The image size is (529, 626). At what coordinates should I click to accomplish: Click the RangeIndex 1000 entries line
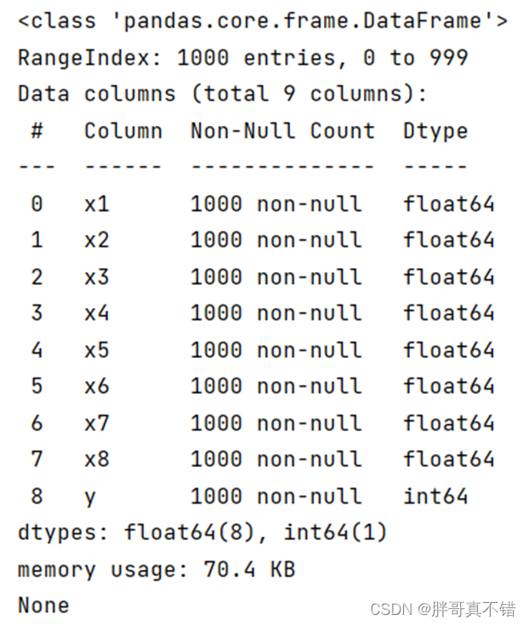[243, 58]
